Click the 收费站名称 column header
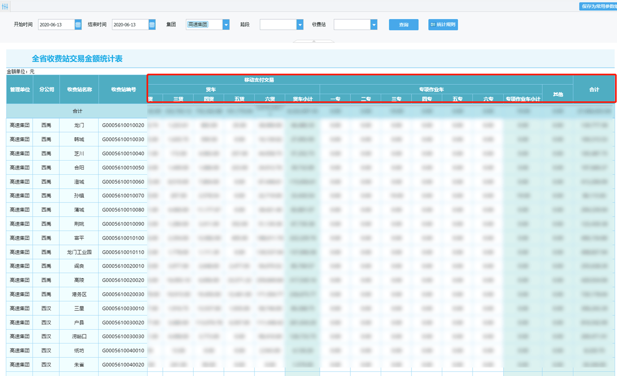617x376 pixels. pos(79,89)
